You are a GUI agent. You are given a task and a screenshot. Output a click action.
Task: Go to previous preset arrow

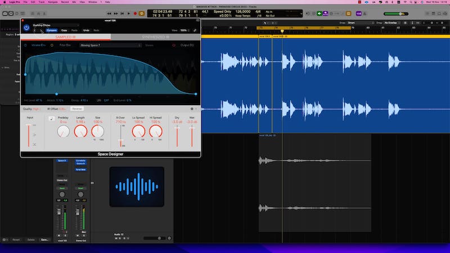[35, 30]
